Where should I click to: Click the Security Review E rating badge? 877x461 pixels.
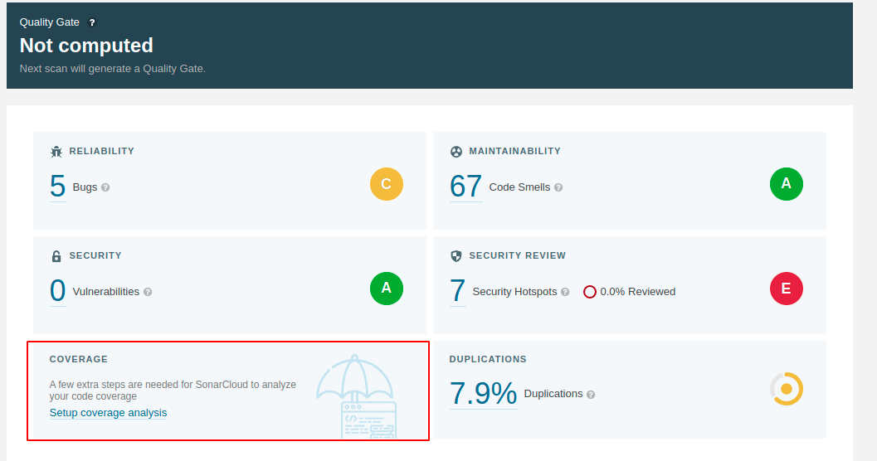787,289
